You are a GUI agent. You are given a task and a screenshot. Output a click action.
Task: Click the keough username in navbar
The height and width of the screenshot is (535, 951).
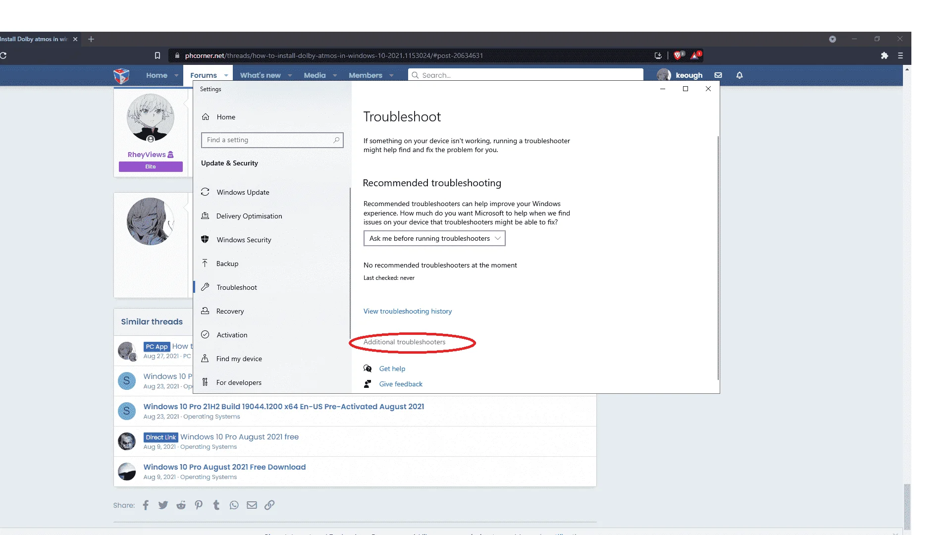click(x=689, y=75)
